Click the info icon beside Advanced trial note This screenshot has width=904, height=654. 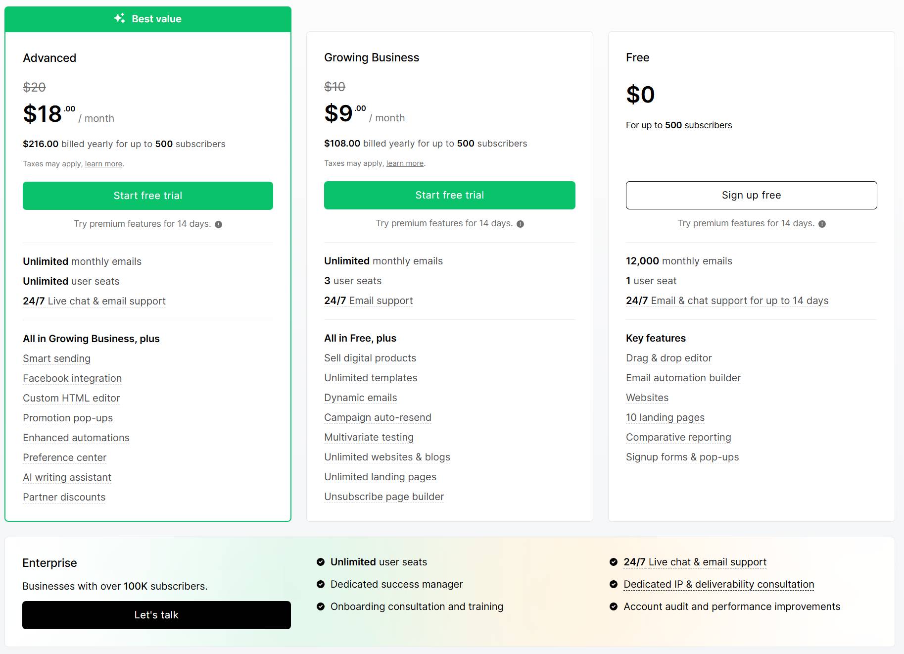tap(219, 224)
